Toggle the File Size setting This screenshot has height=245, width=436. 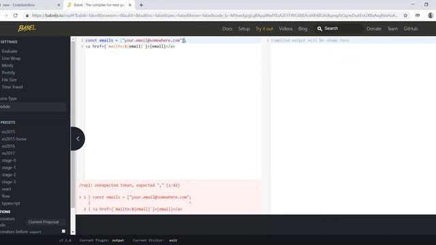(9, 80)
